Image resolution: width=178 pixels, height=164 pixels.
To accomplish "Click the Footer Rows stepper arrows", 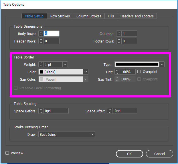I will click(x=118, y=41).
